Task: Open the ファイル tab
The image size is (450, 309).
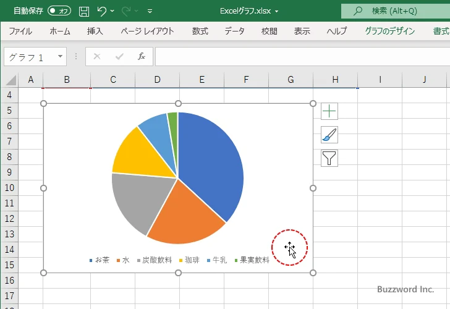Action: point(20,31)
